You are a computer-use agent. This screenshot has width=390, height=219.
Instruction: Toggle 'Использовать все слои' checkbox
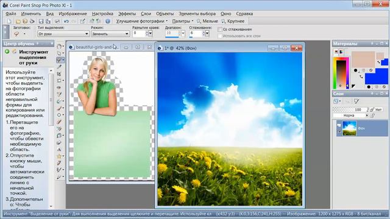click(219, 36)
